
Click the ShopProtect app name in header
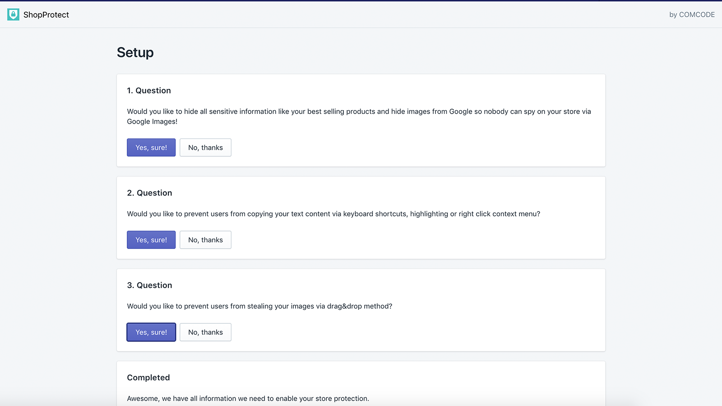tap(46, 14)
